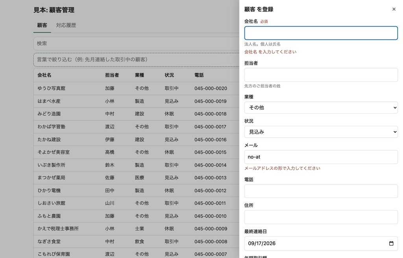Screen dimensions: 403x258
Task: Click the 言葉で絞り込む filter box
Action: click(136, 60)
